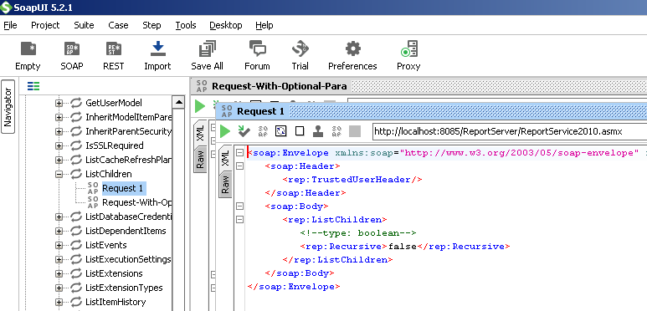Open the Forum toolbar item
Screen dimensions: 647x311
[x=258, y=56]
